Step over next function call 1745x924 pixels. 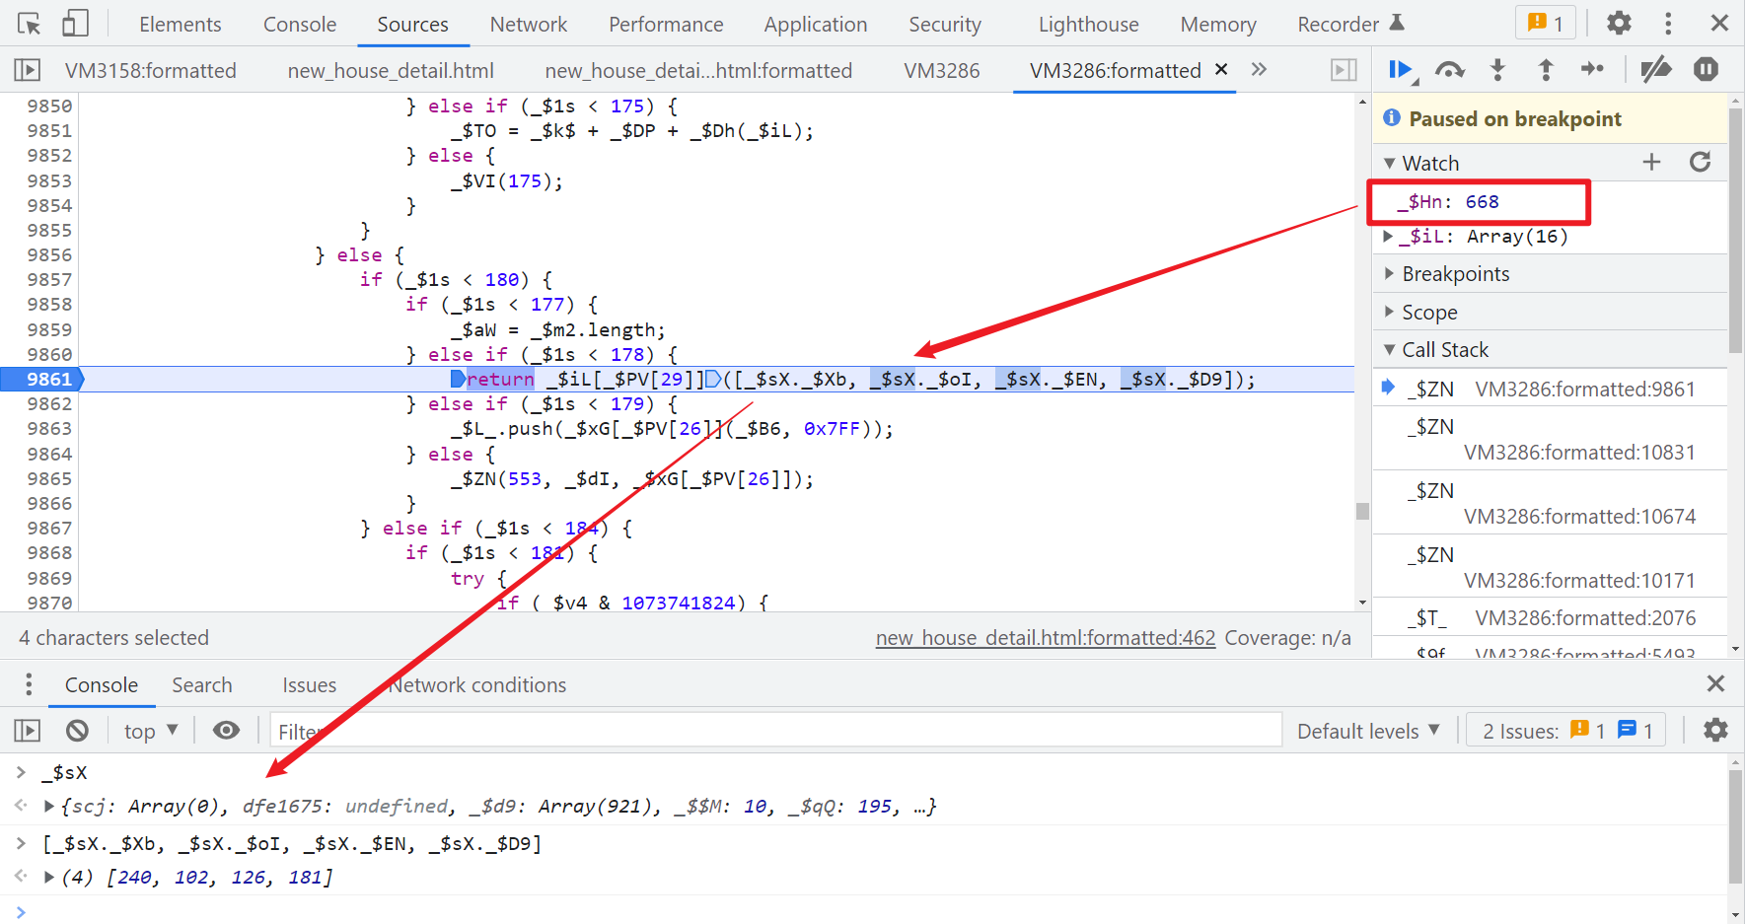[1449, 70]
